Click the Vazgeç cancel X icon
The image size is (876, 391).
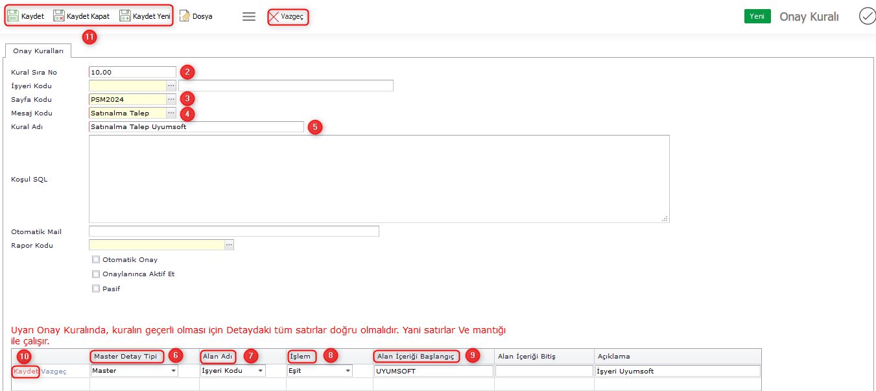pyautogui.click(x=274, y=17)
